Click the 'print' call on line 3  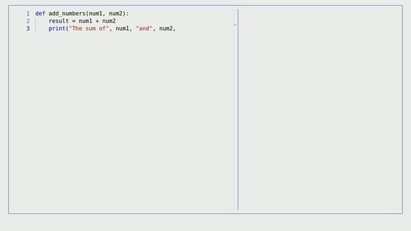(57, 28)
